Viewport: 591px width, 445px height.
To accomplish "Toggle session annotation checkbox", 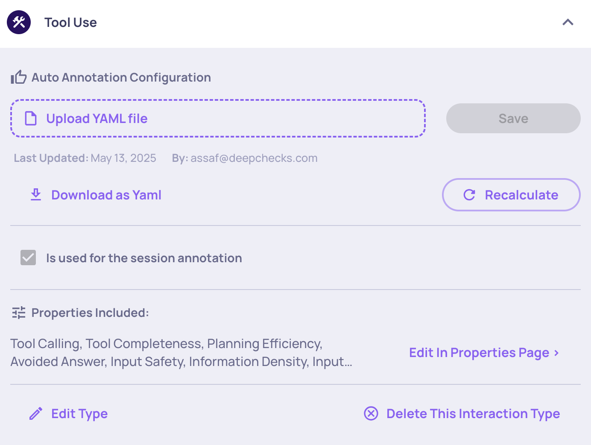I will tap(28, 258).
